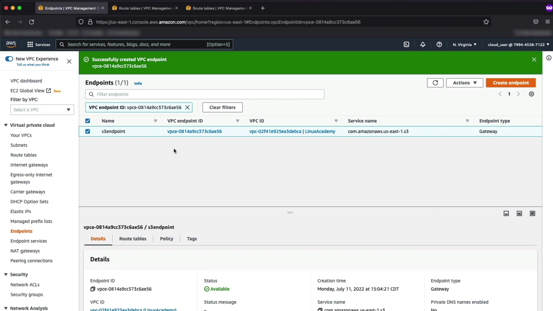Viewport: 553px width, 311px height.
Task: Open the Actions dropdown
Action: pyautogui.click(x=464, y=83)
